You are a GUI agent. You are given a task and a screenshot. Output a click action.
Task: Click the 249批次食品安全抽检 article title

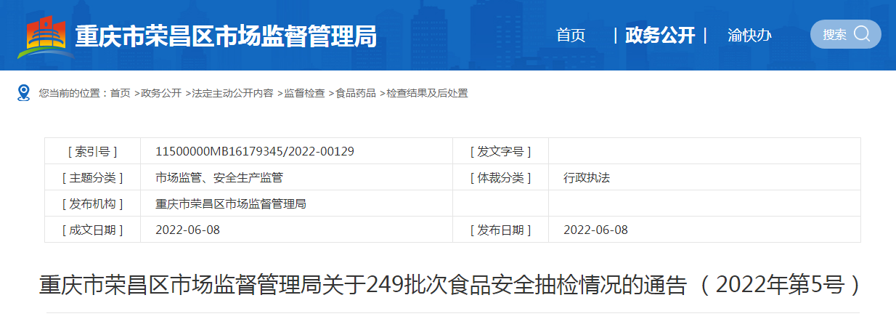click(x=450, y=285)
